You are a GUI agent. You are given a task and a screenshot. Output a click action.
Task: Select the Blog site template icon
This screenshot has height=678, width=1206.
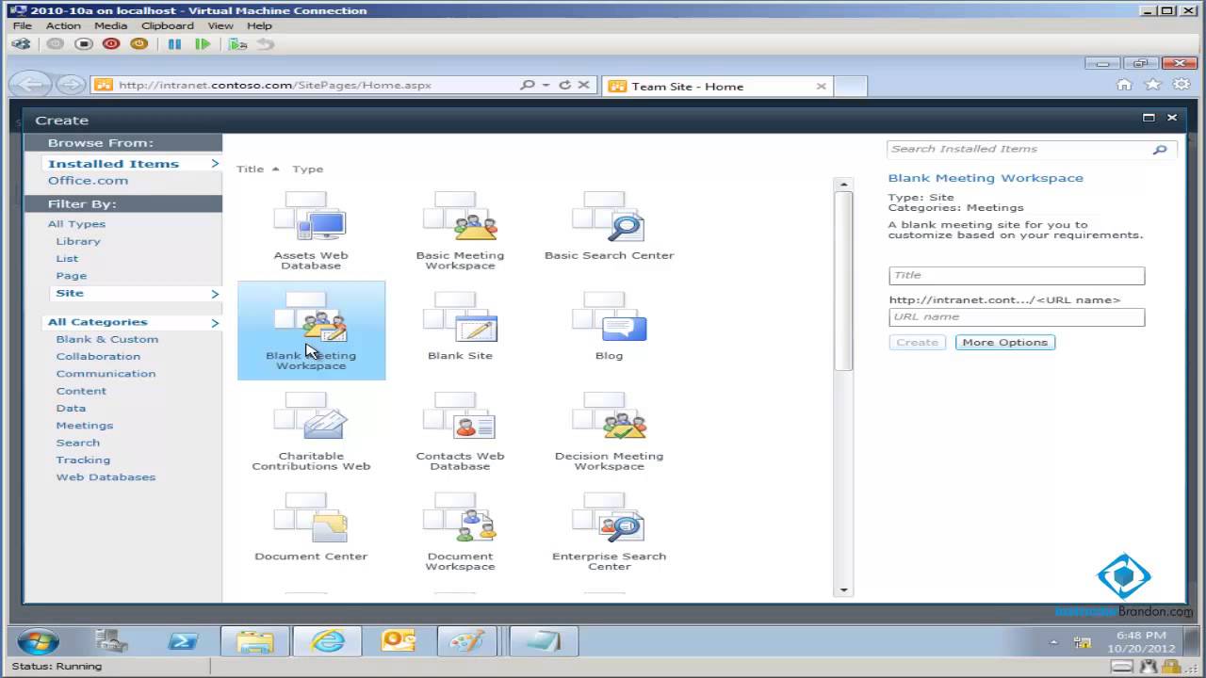(609, 316)
